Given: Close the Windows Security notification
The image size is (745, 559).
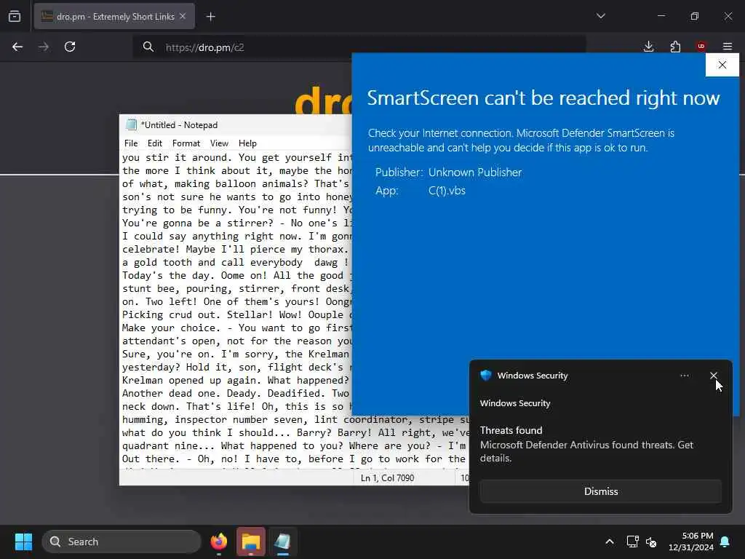Looking at the screenshot, I should [x=713, y=376].
